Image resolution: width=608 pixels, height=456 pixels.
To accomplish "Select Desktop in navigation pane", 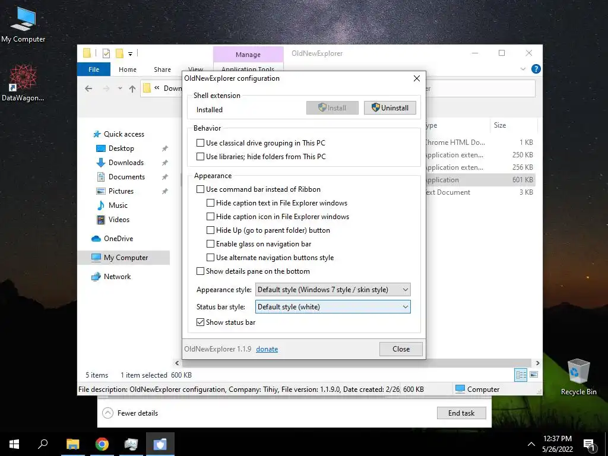I will click(x=121, y=148).
